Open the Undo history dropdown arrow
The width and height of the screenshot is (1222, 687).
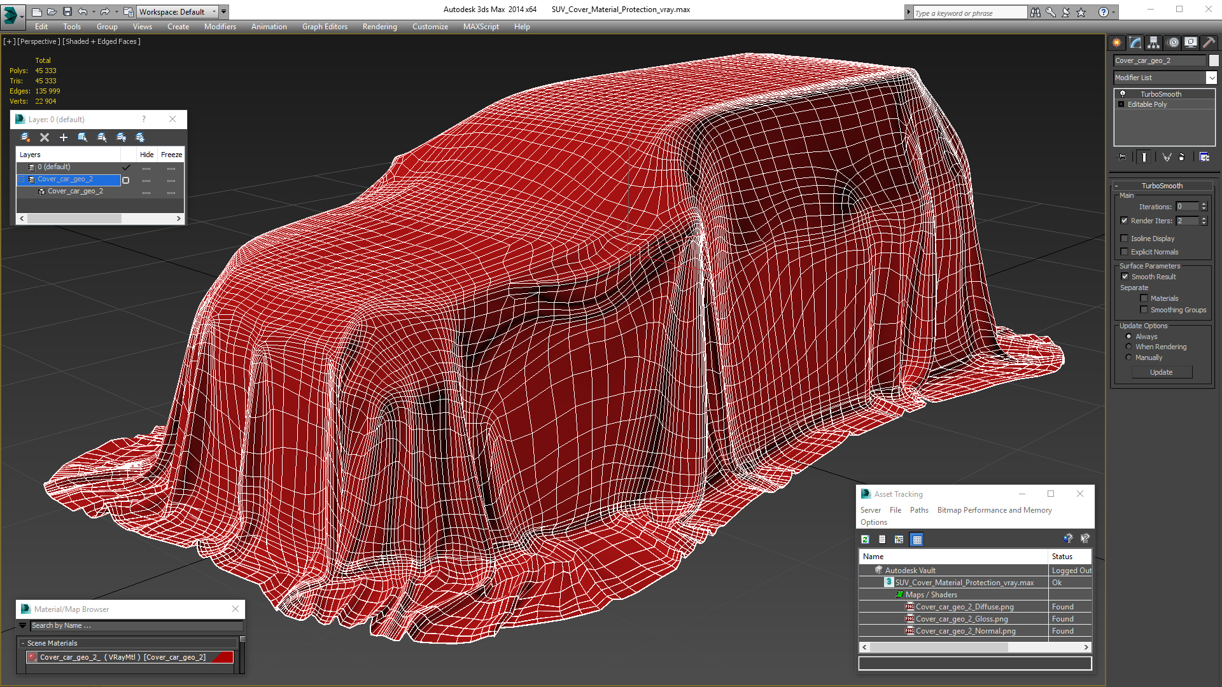click(x=94, y=11)
